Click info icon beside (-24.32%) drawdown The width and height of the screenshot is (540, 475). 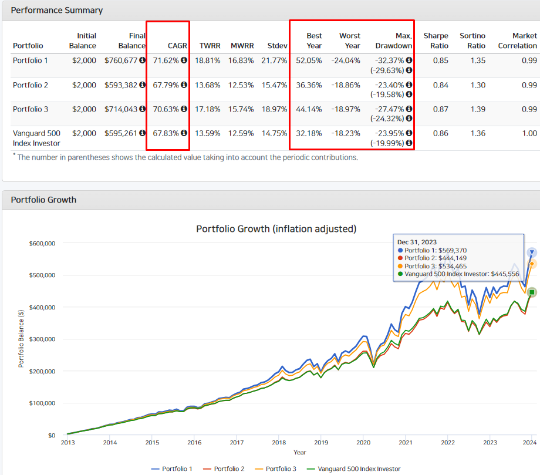[x=409, y=119]
